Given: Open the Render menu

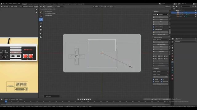Looking at the screenshot, I should pyautogui.click(x=10, y=4).
